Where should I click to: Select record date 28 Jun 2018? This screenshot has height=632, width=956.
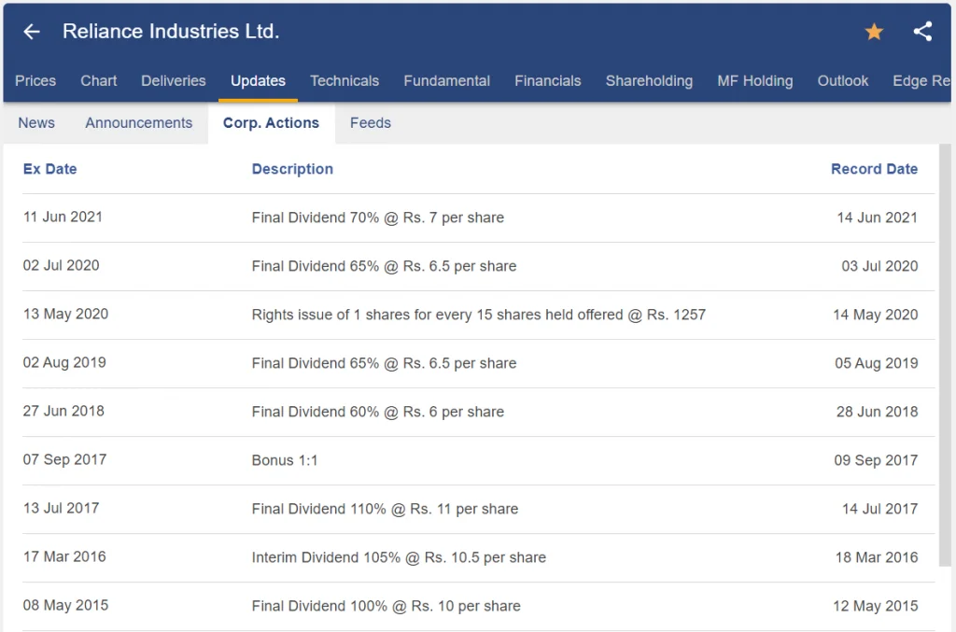point(877,412)
